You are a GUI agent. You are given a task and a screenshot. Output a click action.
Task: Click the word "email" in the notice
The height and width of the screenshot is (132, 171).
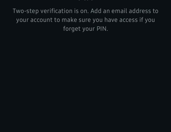pos(119,11)
